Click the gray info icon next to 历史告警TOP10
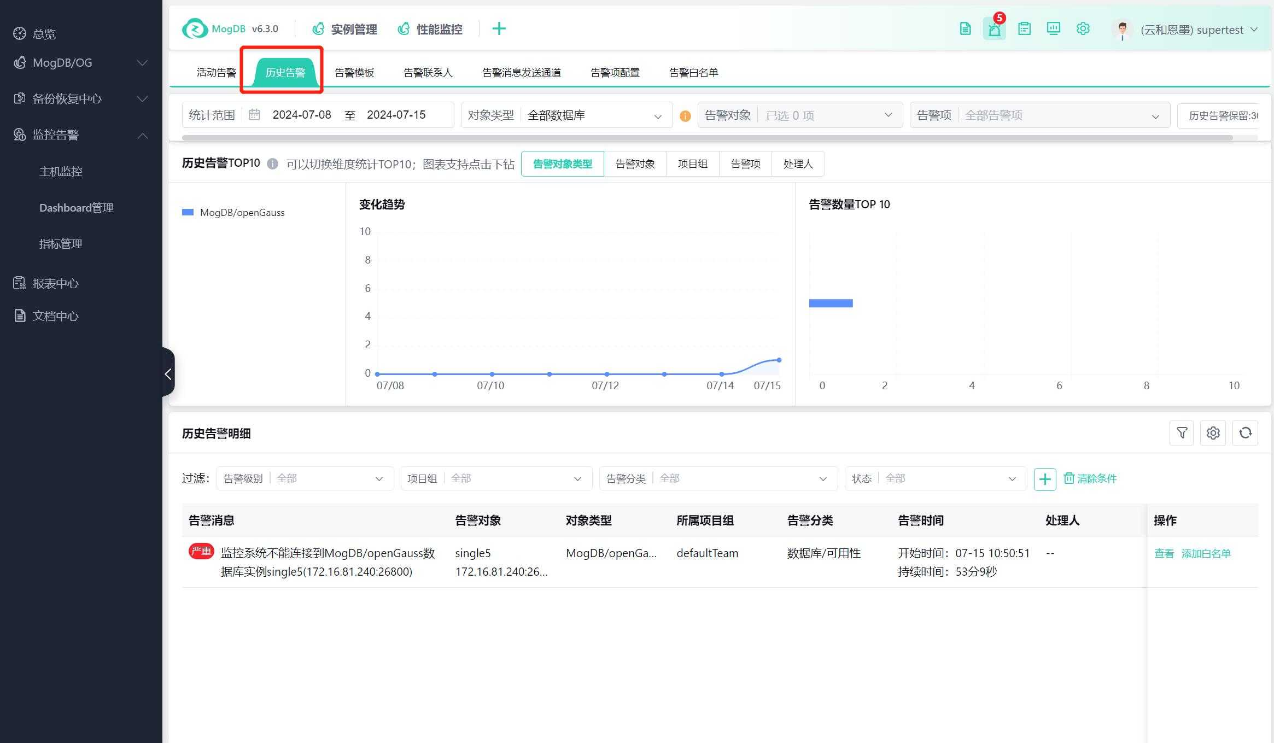The width and height of the screenshot is (1274, 743). [x=272, y=163]
